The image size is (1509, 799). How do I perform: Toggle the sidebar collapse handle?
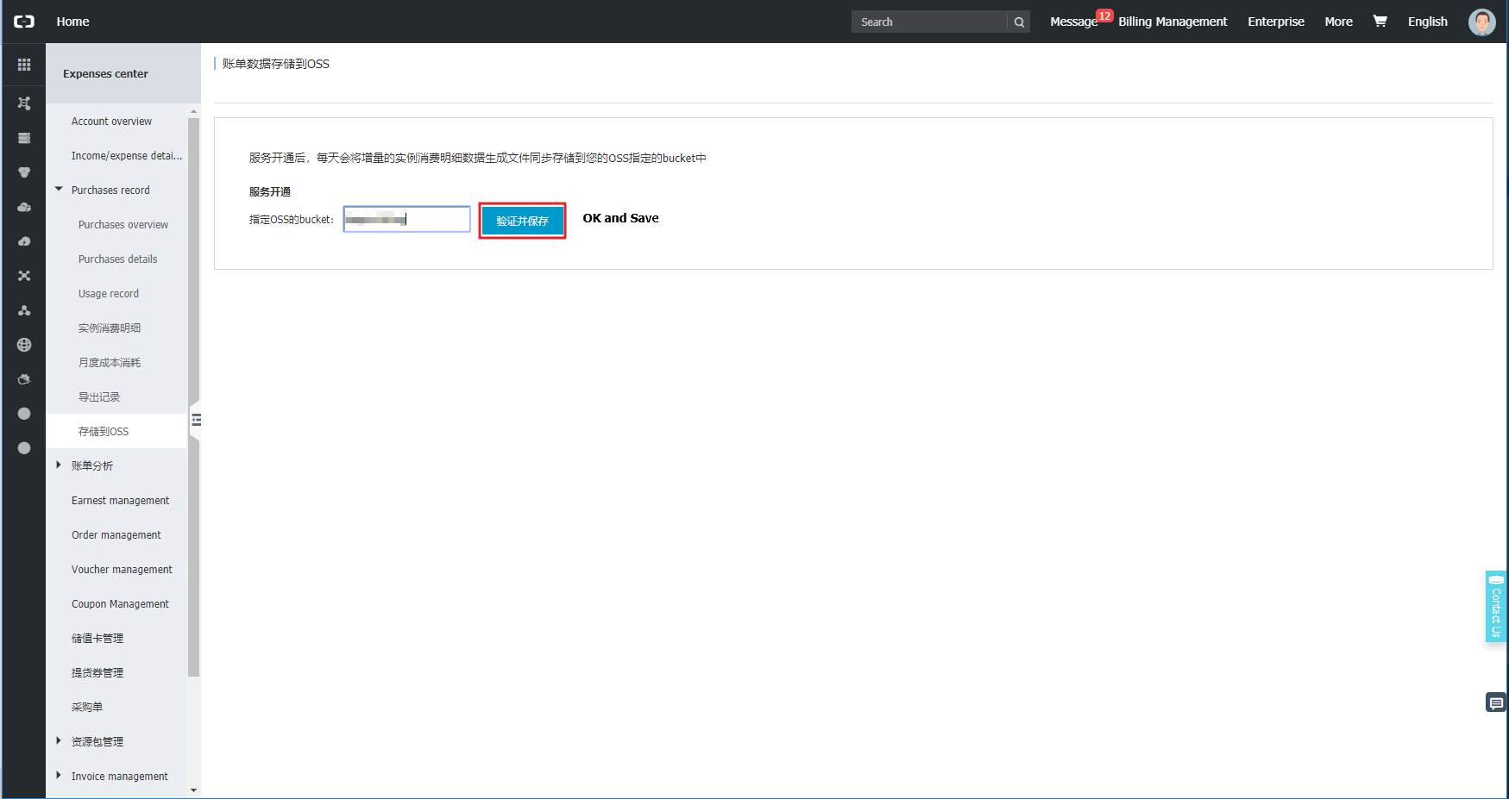coord(196,420)
